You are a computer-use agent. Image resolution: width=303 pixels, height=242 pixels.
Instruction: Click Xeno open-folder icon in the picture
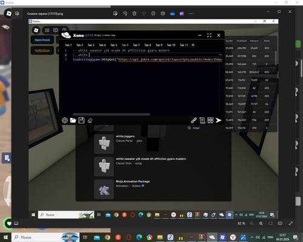(x=73, y=120)
